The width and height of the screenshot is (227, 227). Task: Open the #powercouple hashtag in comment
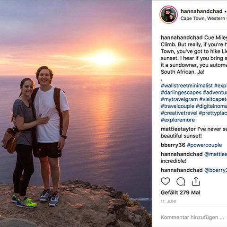(x=204, y=145)
